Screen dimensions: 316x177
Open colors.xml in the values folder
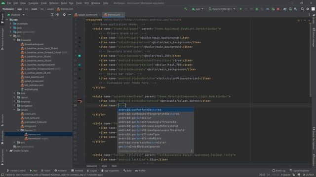30,114
